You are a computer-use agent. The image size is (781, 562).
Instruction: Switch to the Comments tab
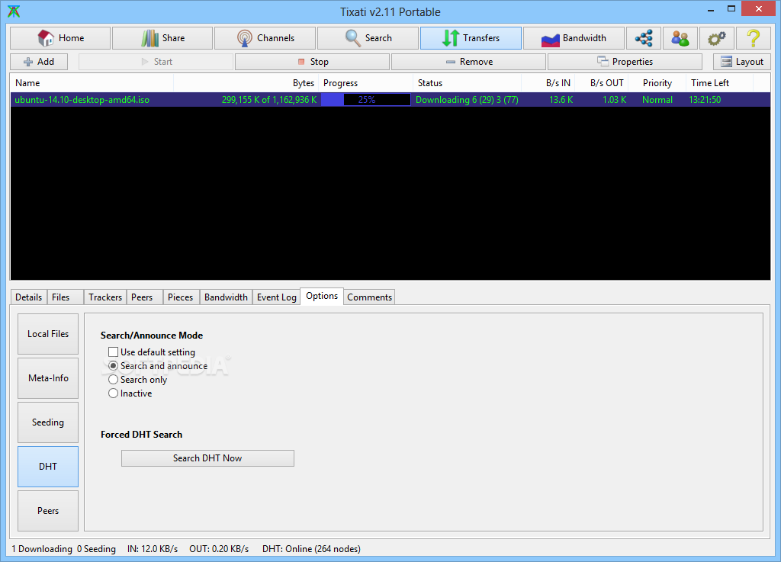click(x=370, y=297)
